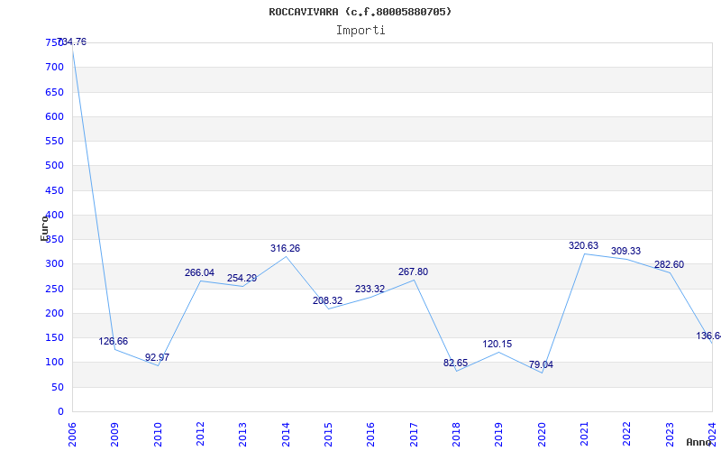The width and height of the screenshot is (721, 451).
Task: Click the x-axis year label 2012
Action: 200,434
